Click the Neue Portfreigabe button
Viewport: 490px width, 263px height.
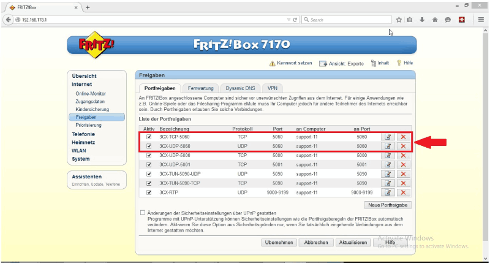pos(388,205)
